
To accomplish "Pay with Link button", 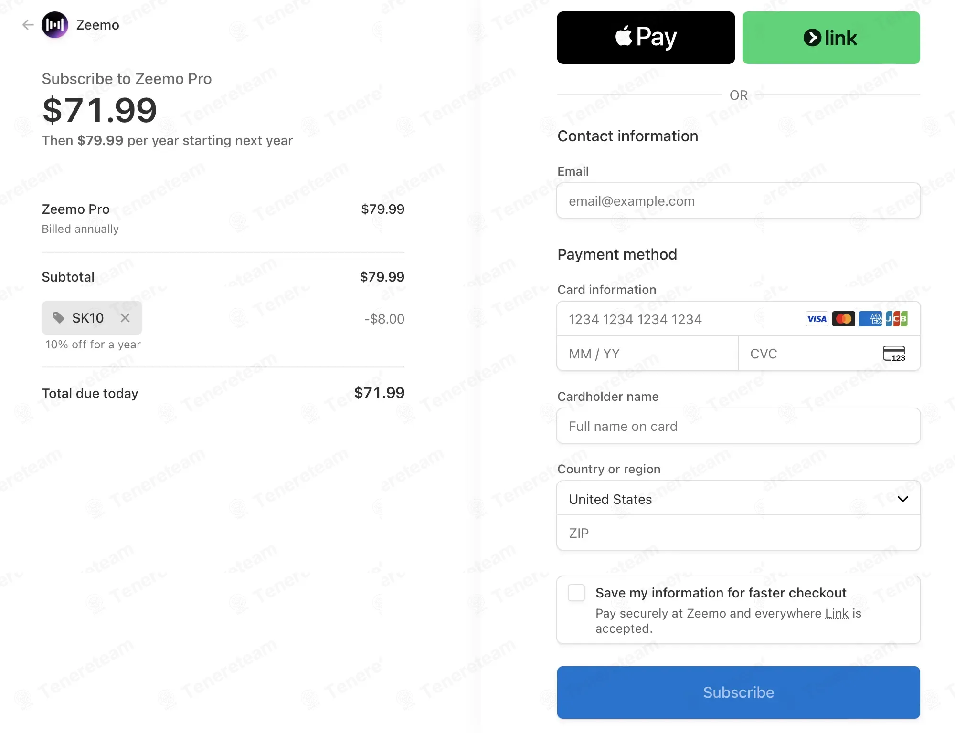I will 831,38.
